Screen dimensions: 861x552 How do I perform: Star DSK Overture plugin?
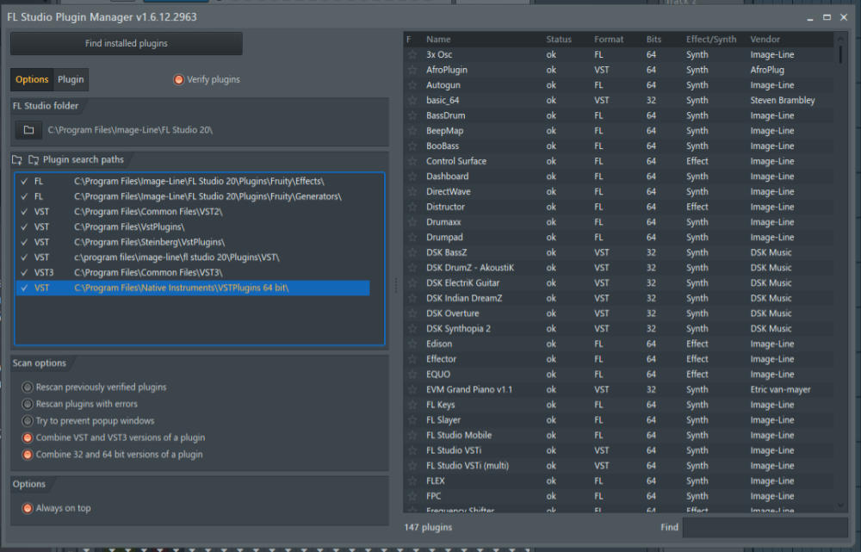412,313
